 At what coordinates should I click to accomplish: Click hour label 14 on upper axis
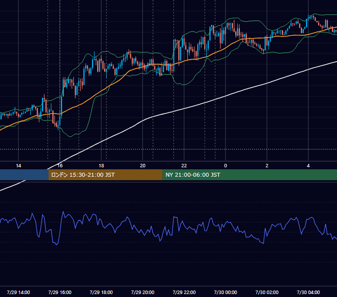pos(18,165)
